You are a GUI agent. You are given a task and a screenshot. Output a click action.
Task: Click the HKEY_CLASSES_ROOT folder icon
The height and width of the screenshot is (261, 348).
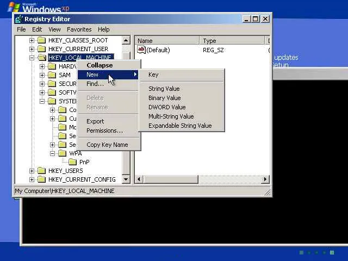(x=41, y=40)
